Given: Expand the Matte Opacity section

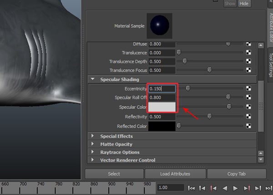Looking at the screenshot, I should 93,144.
